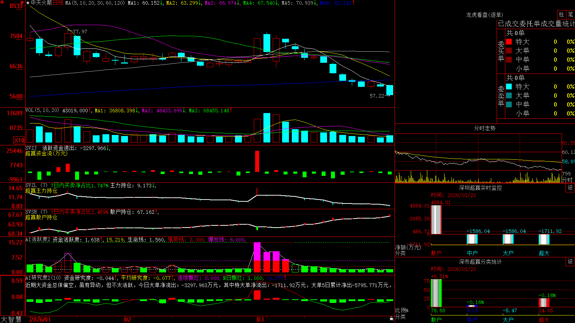Click the 委卖单 section label
Image resolution: width=575 pixels, height=323 pixels.
501,96
